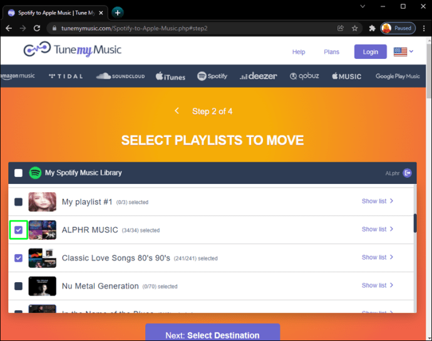Expand Show list for ALPHR MUSIC
This screenshot has height=341, width=432.
point(378,229)
